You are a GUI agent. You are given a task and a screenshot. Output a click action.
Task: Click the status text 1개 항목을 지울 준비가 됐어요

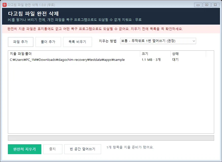coord(130,147)
